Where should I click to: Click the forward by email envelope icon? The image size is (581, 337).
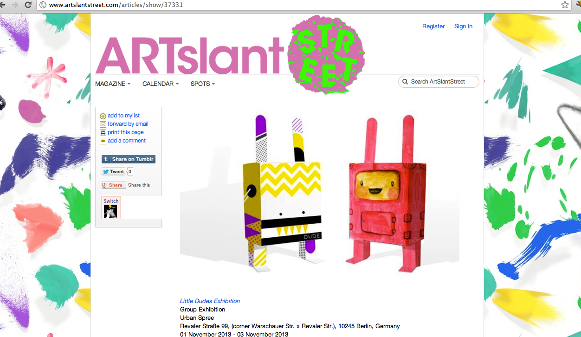click(x=103, y=124)
